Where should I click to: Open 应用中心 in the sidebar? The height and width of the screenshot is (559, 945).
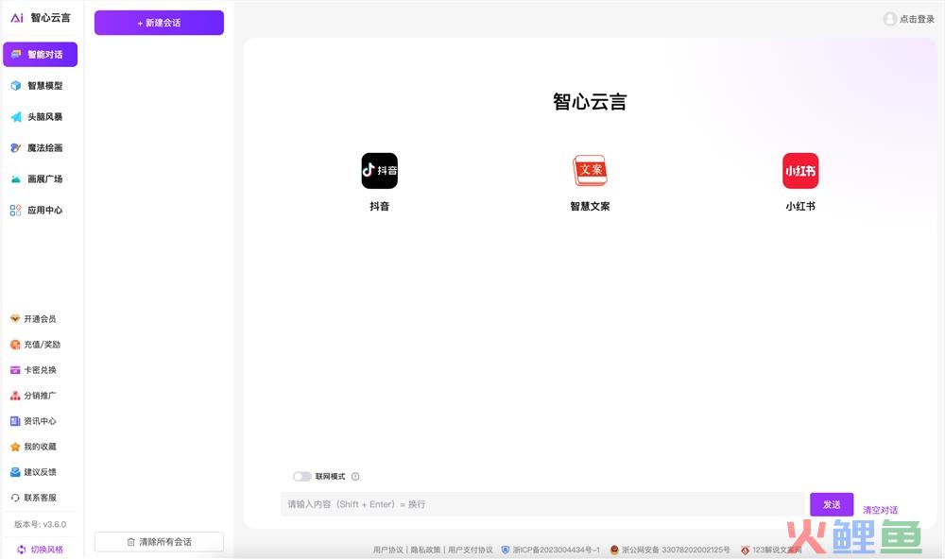[41, 211]
